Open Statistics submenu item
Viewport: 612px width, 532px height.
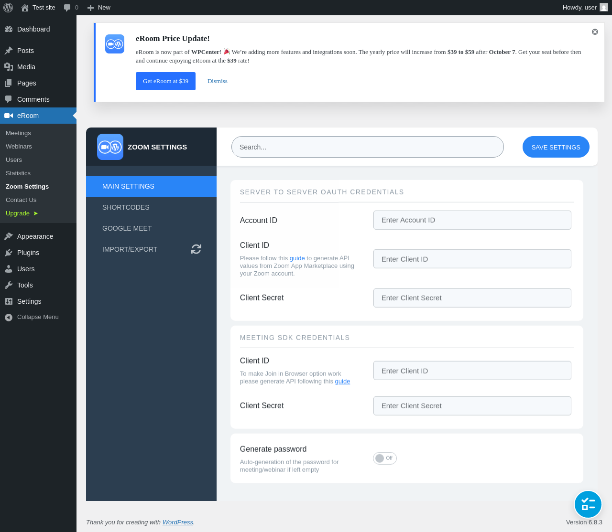[18, 173]
